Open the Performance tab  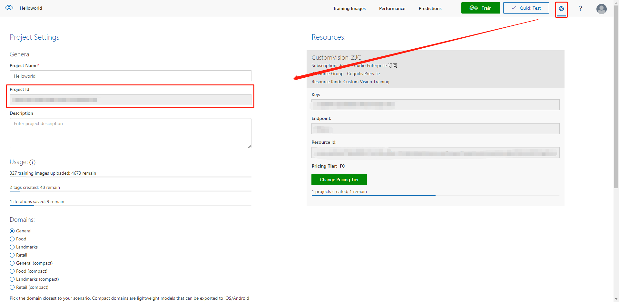tap(392, 8)
